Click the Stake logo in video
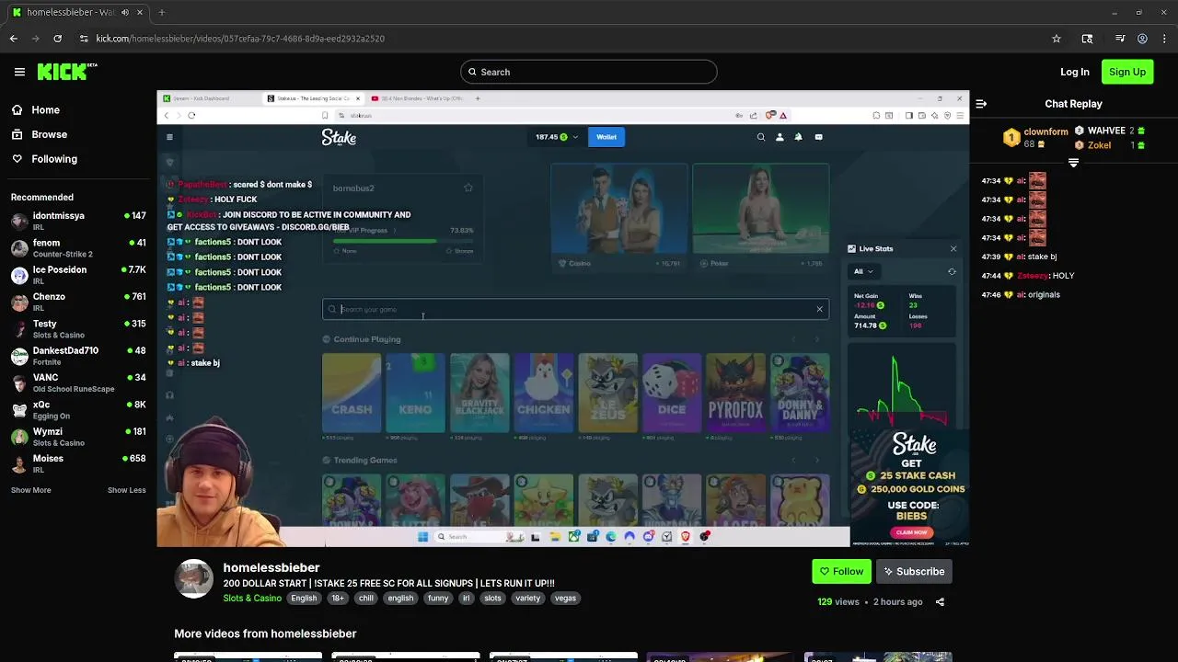The image size is (1178, 662). tap(339, 137)
